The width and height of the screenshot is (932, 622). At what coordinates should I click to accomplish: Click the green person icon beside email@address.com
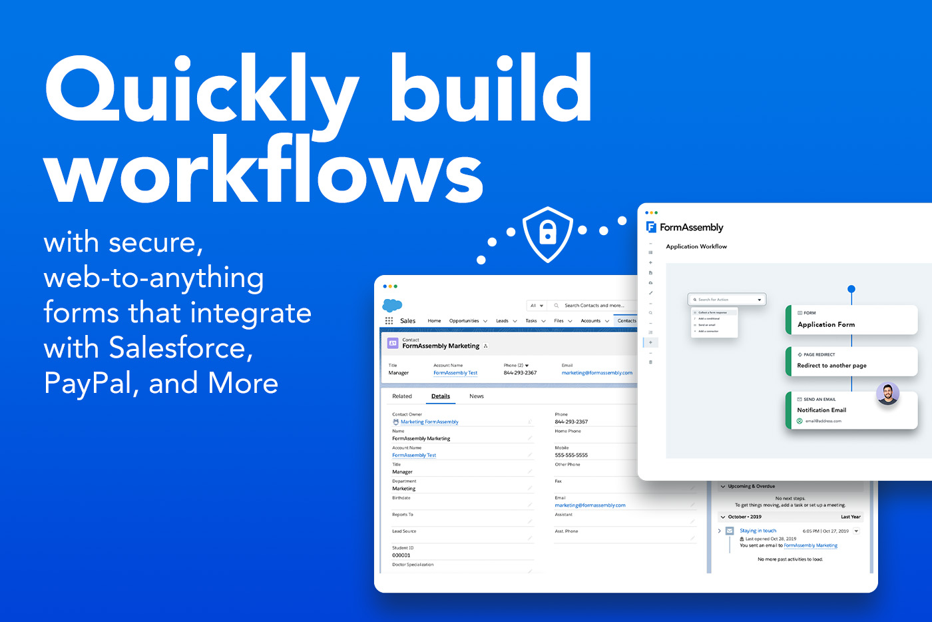pyautogui.click(x=800, y=421)
